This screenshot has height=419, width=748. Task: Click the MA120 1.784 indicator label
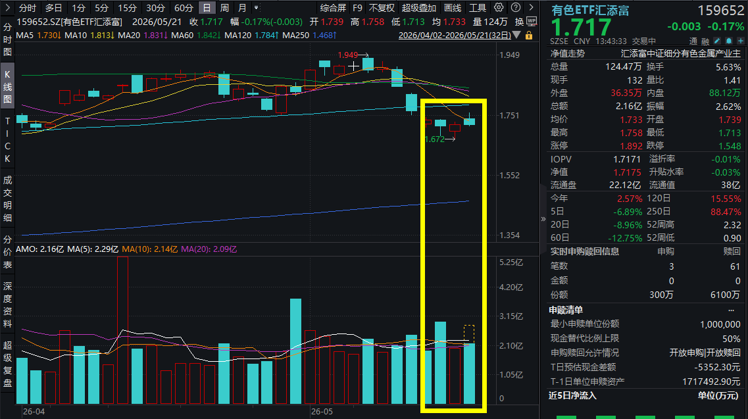point(252,36)
